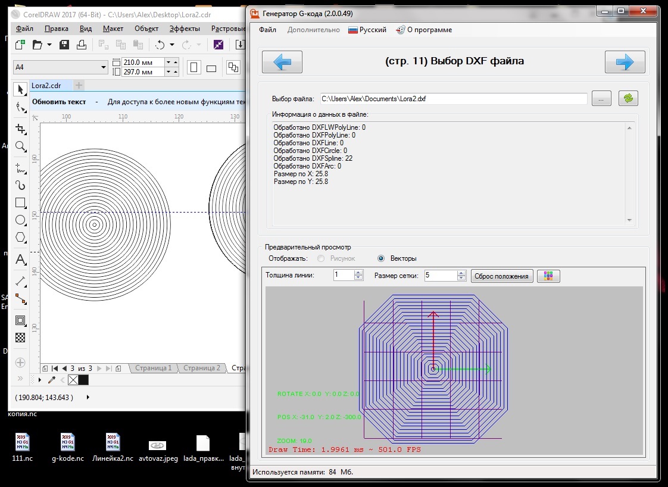Click the Save icon in CorelDRAW toolbar
668x487 pixels.
[64, 45]
